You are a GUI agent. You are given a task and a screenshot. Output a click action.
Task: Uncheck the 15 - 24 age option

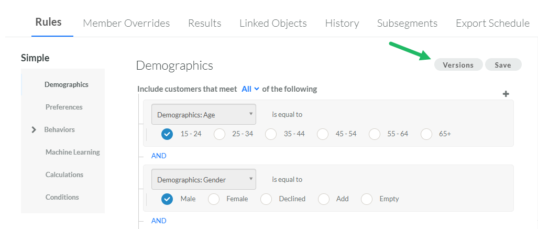167,134
